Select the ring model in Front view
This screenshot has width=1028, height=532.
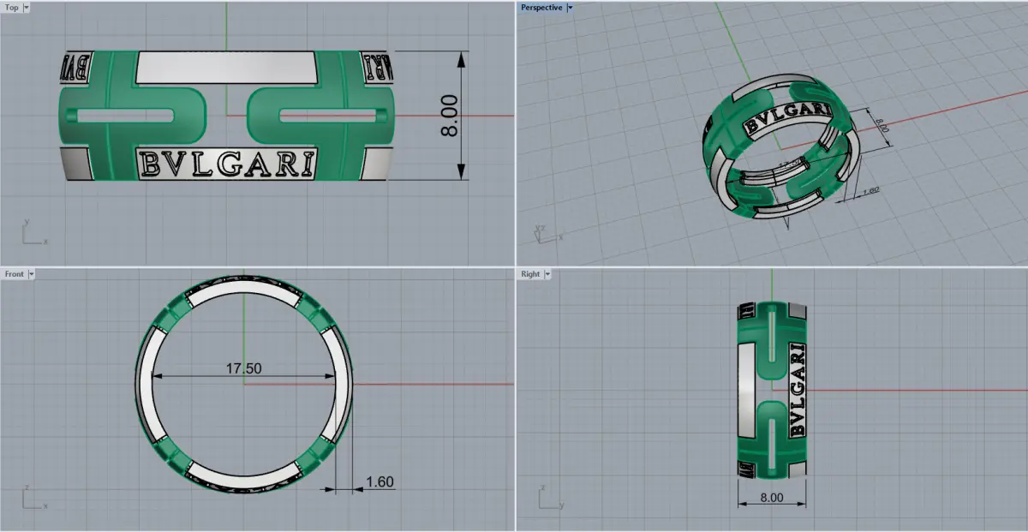243,384
